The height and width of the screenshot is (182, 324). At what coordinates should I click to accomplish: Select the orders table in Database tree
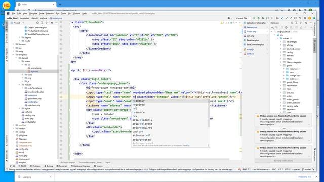[x=289, y=96]
